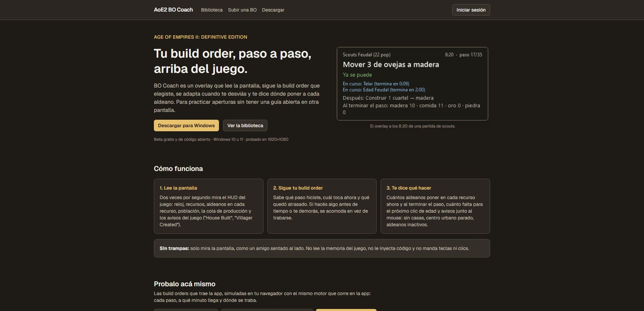Open the AoE2 BO Coach home logo
This screenshot has height=311, width=644.
point(173,10)
